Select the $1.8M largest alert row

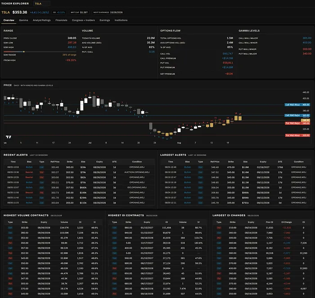pyautogui.click(x=236, y=167)
